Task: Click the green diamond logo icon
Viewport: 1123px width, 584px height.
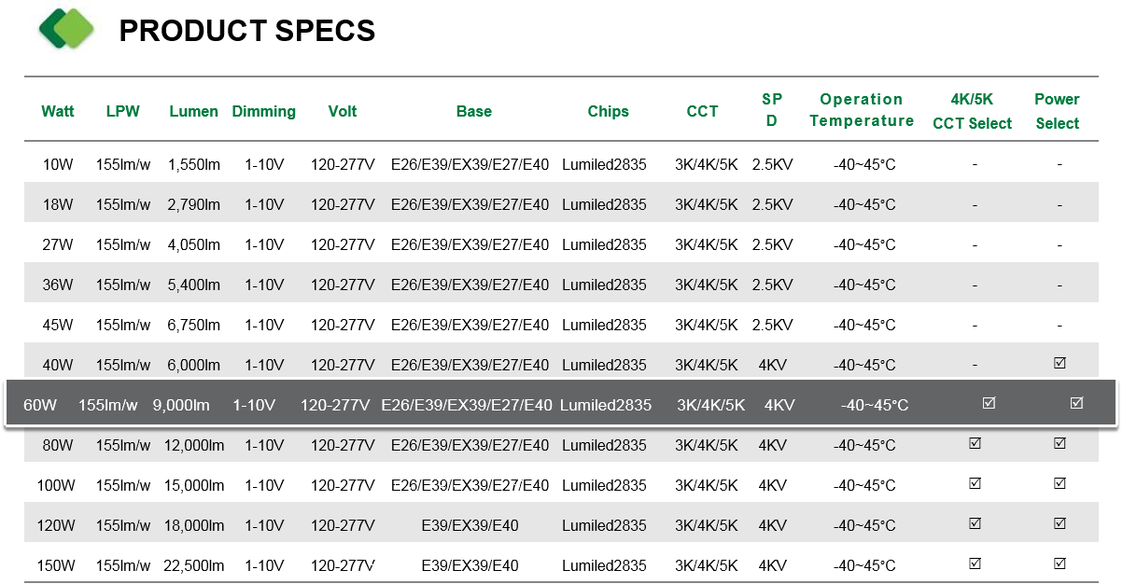Action: [66, 29]
